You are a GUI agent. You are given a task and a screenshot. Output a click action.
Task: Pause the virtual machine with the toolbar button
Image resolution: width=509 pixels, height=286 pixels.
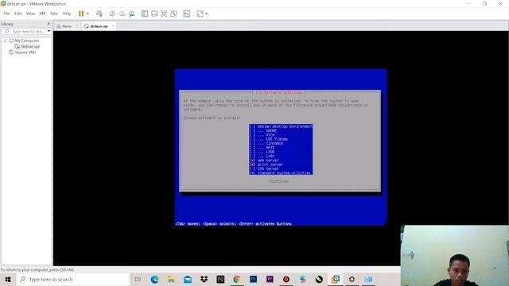click(81, 14)
